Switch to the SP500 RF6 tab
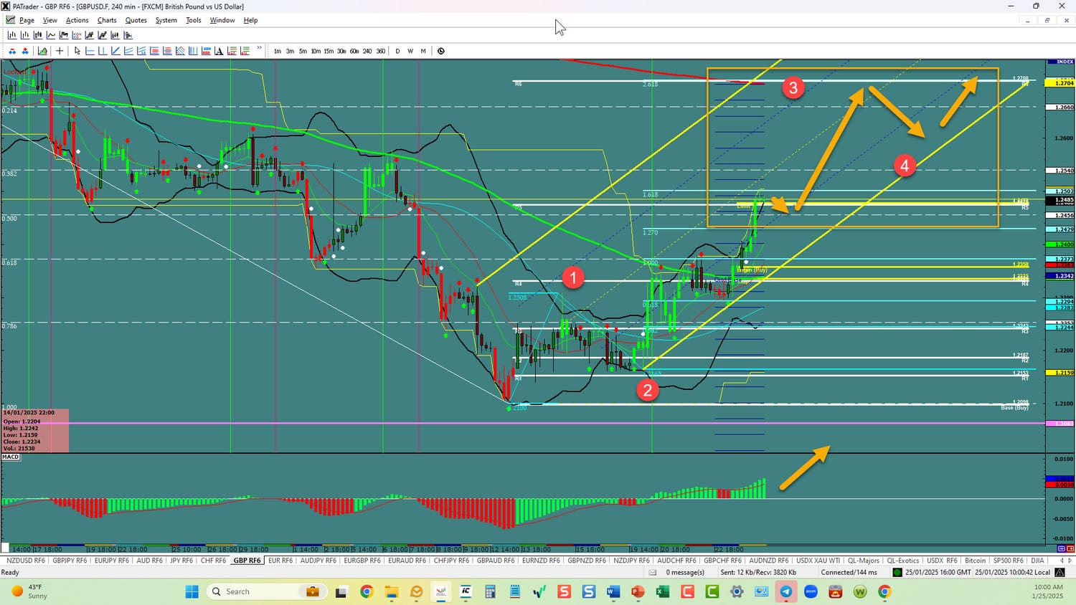The width and height of the screenshot is (1076, 605). point(1008,561)
